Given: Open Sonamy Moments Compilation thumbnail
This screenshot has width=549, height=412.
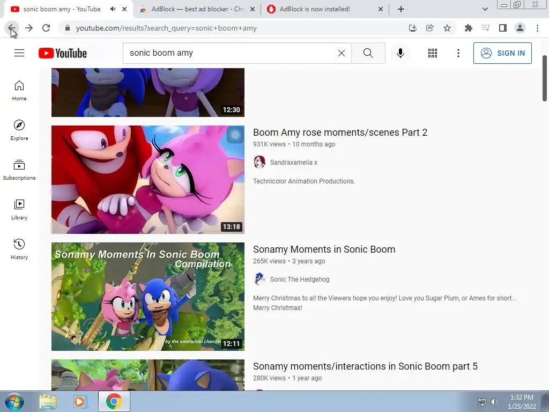Looking at the screenshot, I should click(148, 296).
